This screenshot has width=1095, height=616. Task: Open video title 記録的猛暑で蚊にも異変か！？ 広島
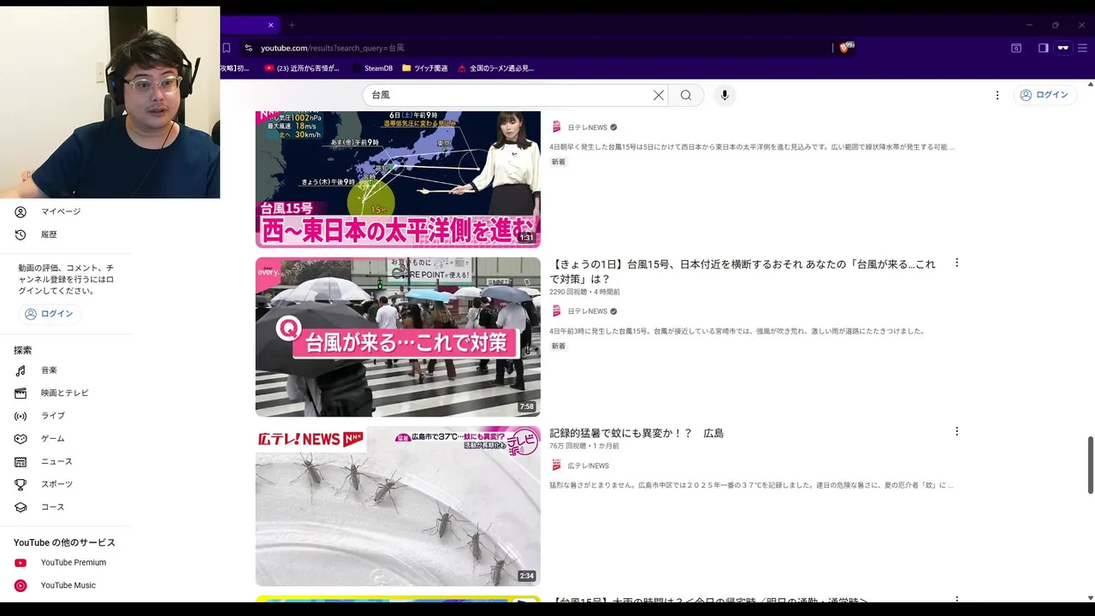[x=636, y=433]
